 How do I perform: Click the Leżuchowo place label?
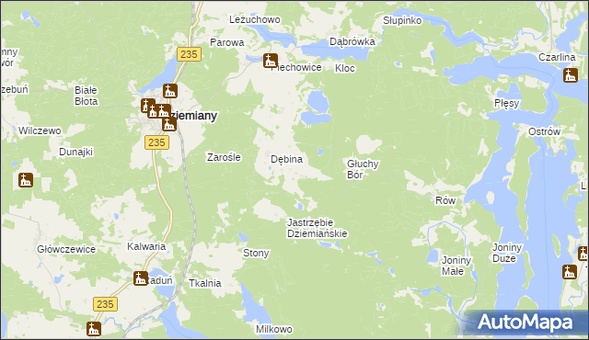tap(255, 19)
